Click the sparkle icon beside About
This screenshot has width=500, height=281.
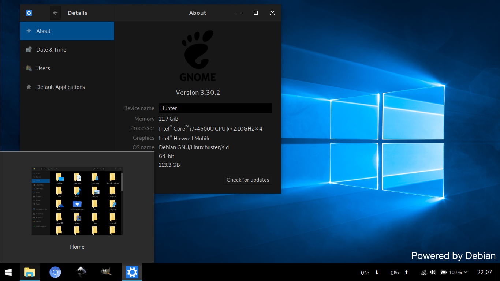pos(29,31)
